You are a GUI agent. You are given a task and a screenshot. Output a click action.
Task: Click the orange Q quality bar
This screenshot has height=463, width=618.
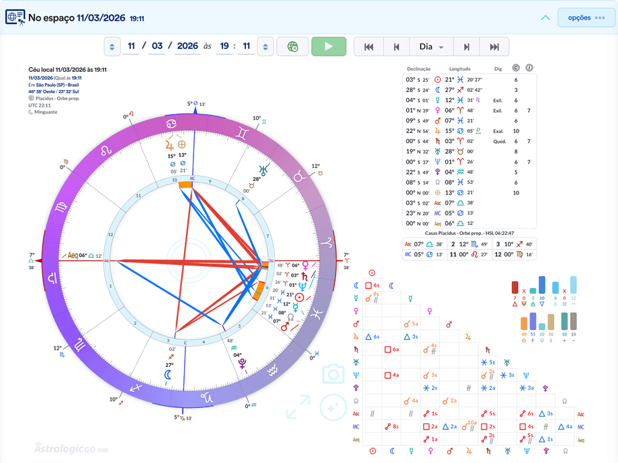coord(524,323)
